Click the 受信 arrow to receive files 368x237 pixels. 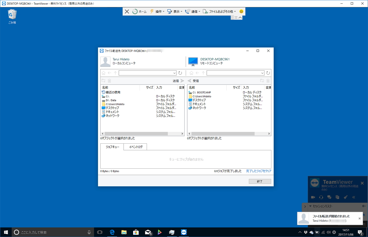coord(190,81)
